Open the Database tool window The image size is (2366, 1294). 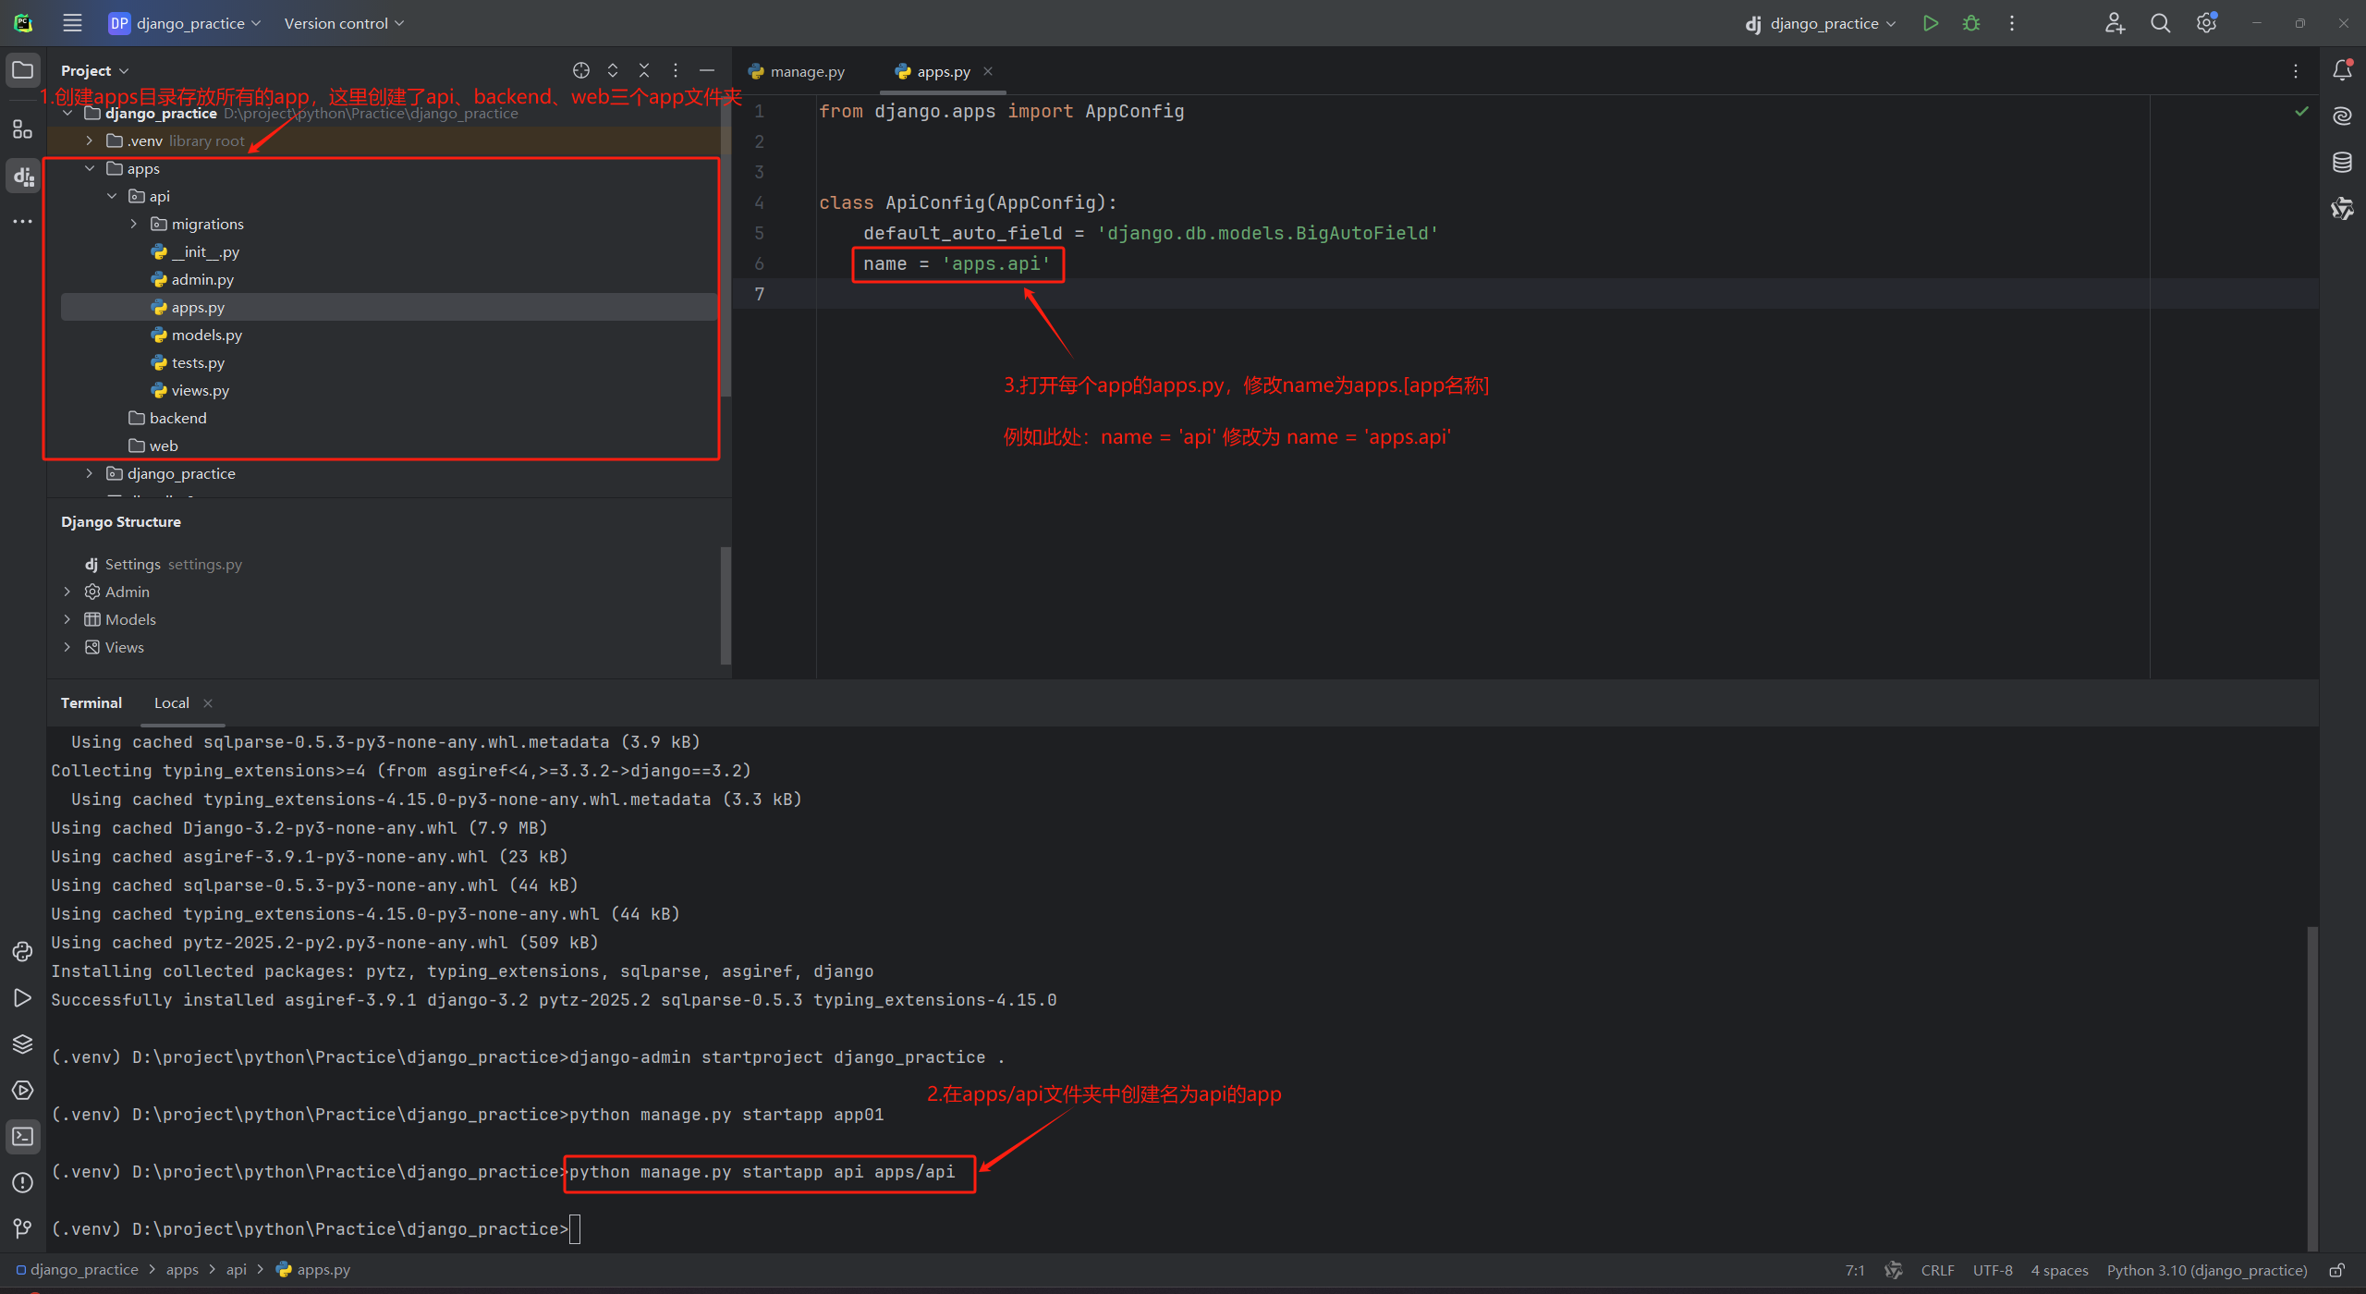(2342, 163)
